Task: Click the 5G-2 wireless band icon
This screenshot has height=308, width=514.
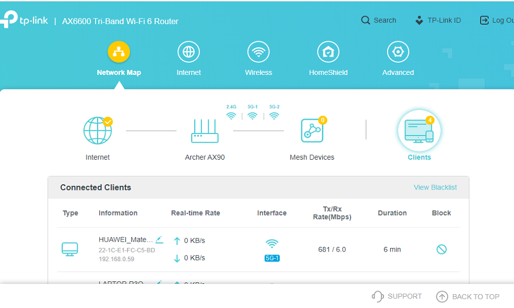Action: (274, 116)
